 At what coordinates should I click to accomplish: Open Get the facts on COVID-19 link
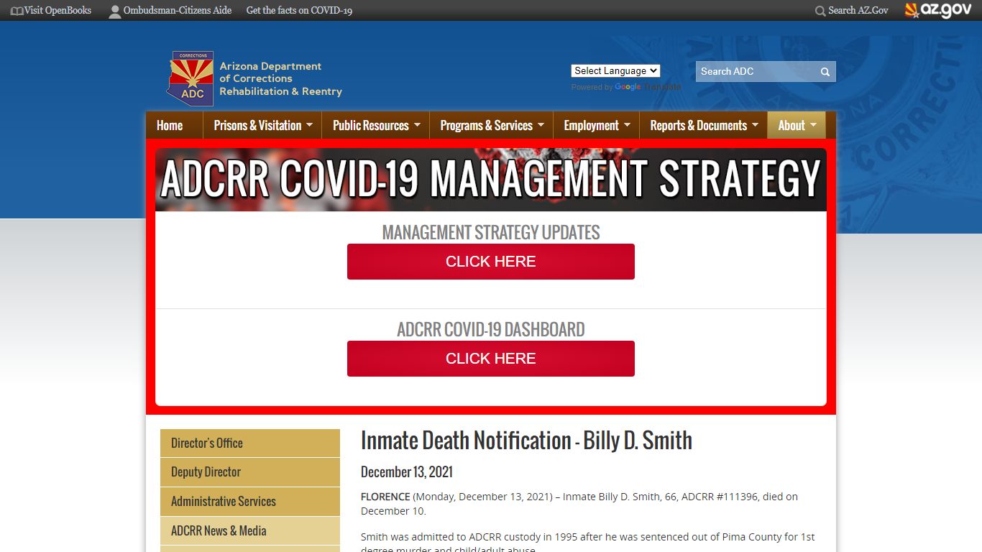pos(299,11)
